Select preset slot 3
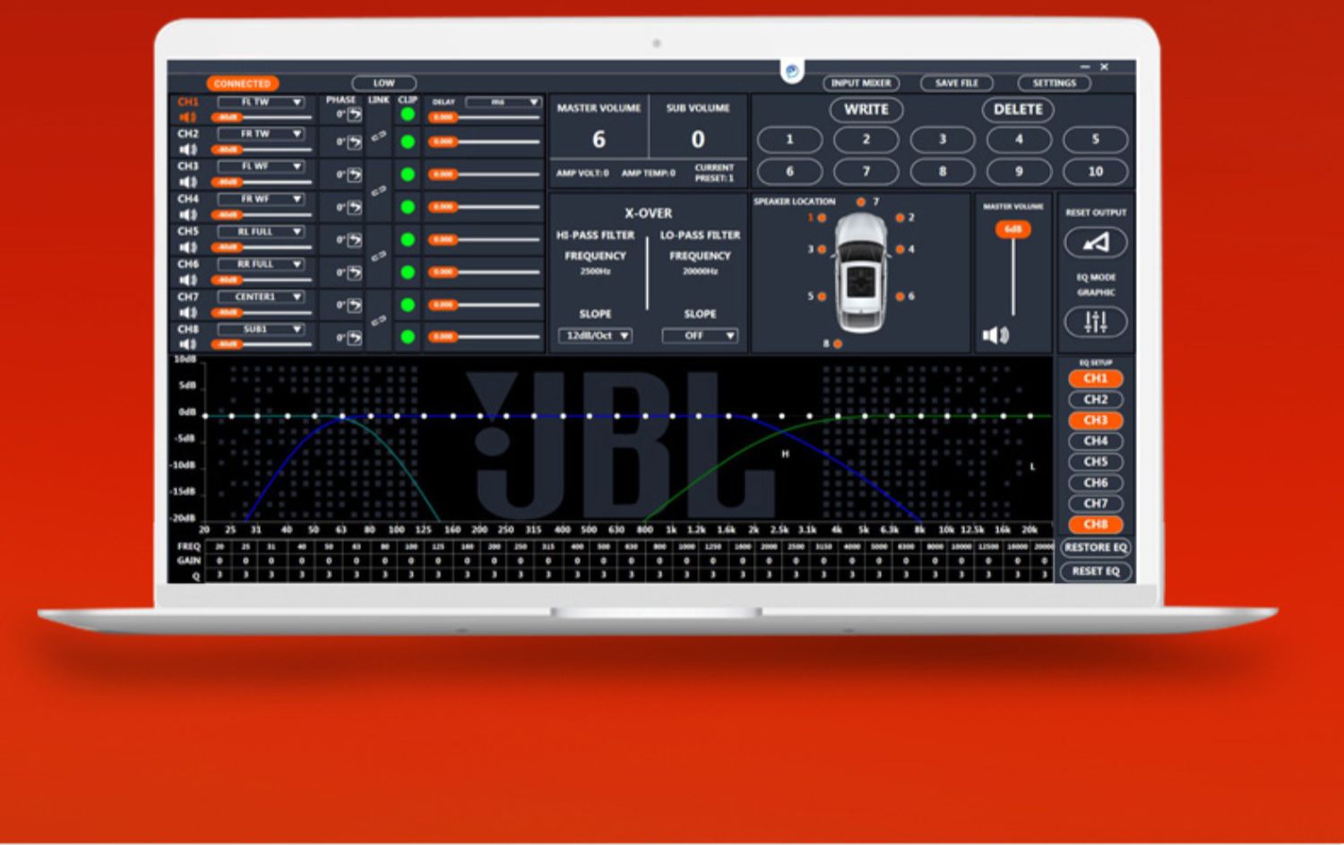 [943, 140]
